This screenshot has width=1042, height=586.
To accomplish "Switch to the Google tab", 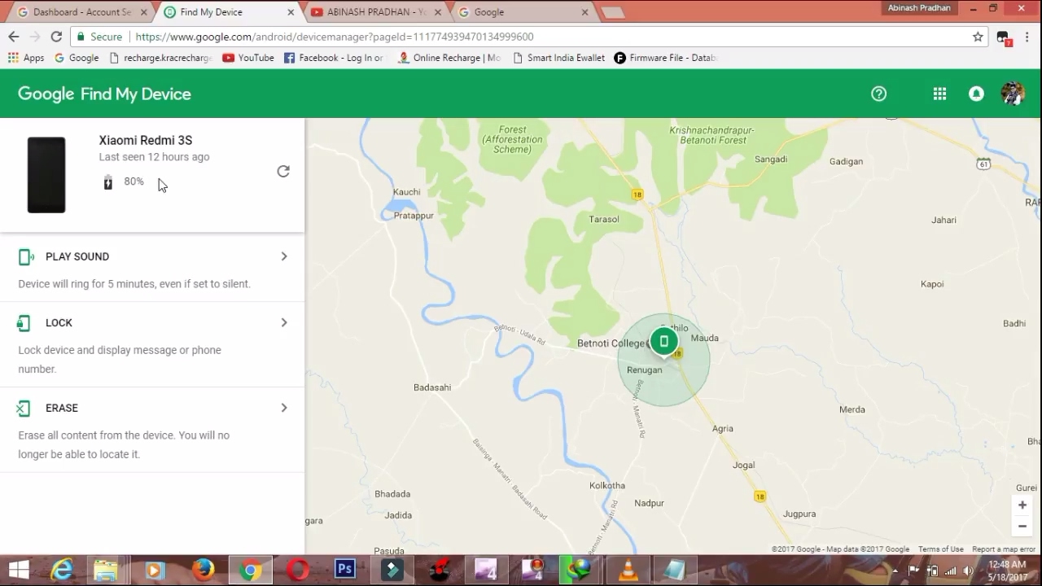I will coord(523,12).
